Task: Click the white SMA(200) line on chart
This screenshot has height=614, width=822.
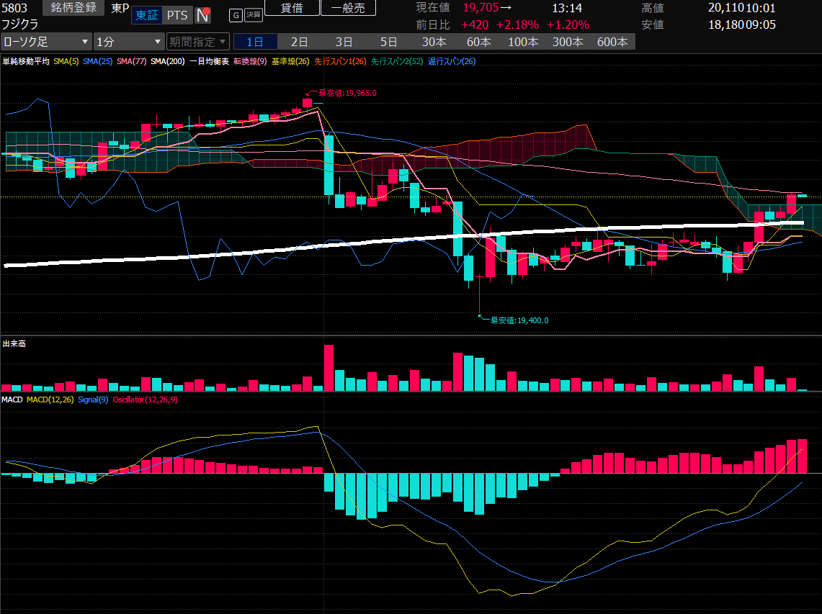Action: click(x=216, y=255)
